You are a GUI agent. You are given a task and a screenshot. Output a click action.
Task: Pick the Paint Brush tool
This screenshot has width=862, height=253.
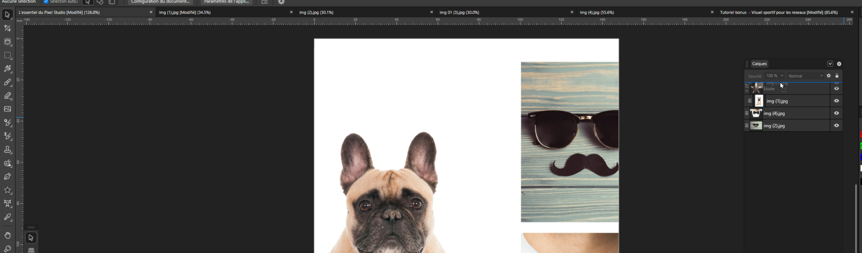point(7,82)
